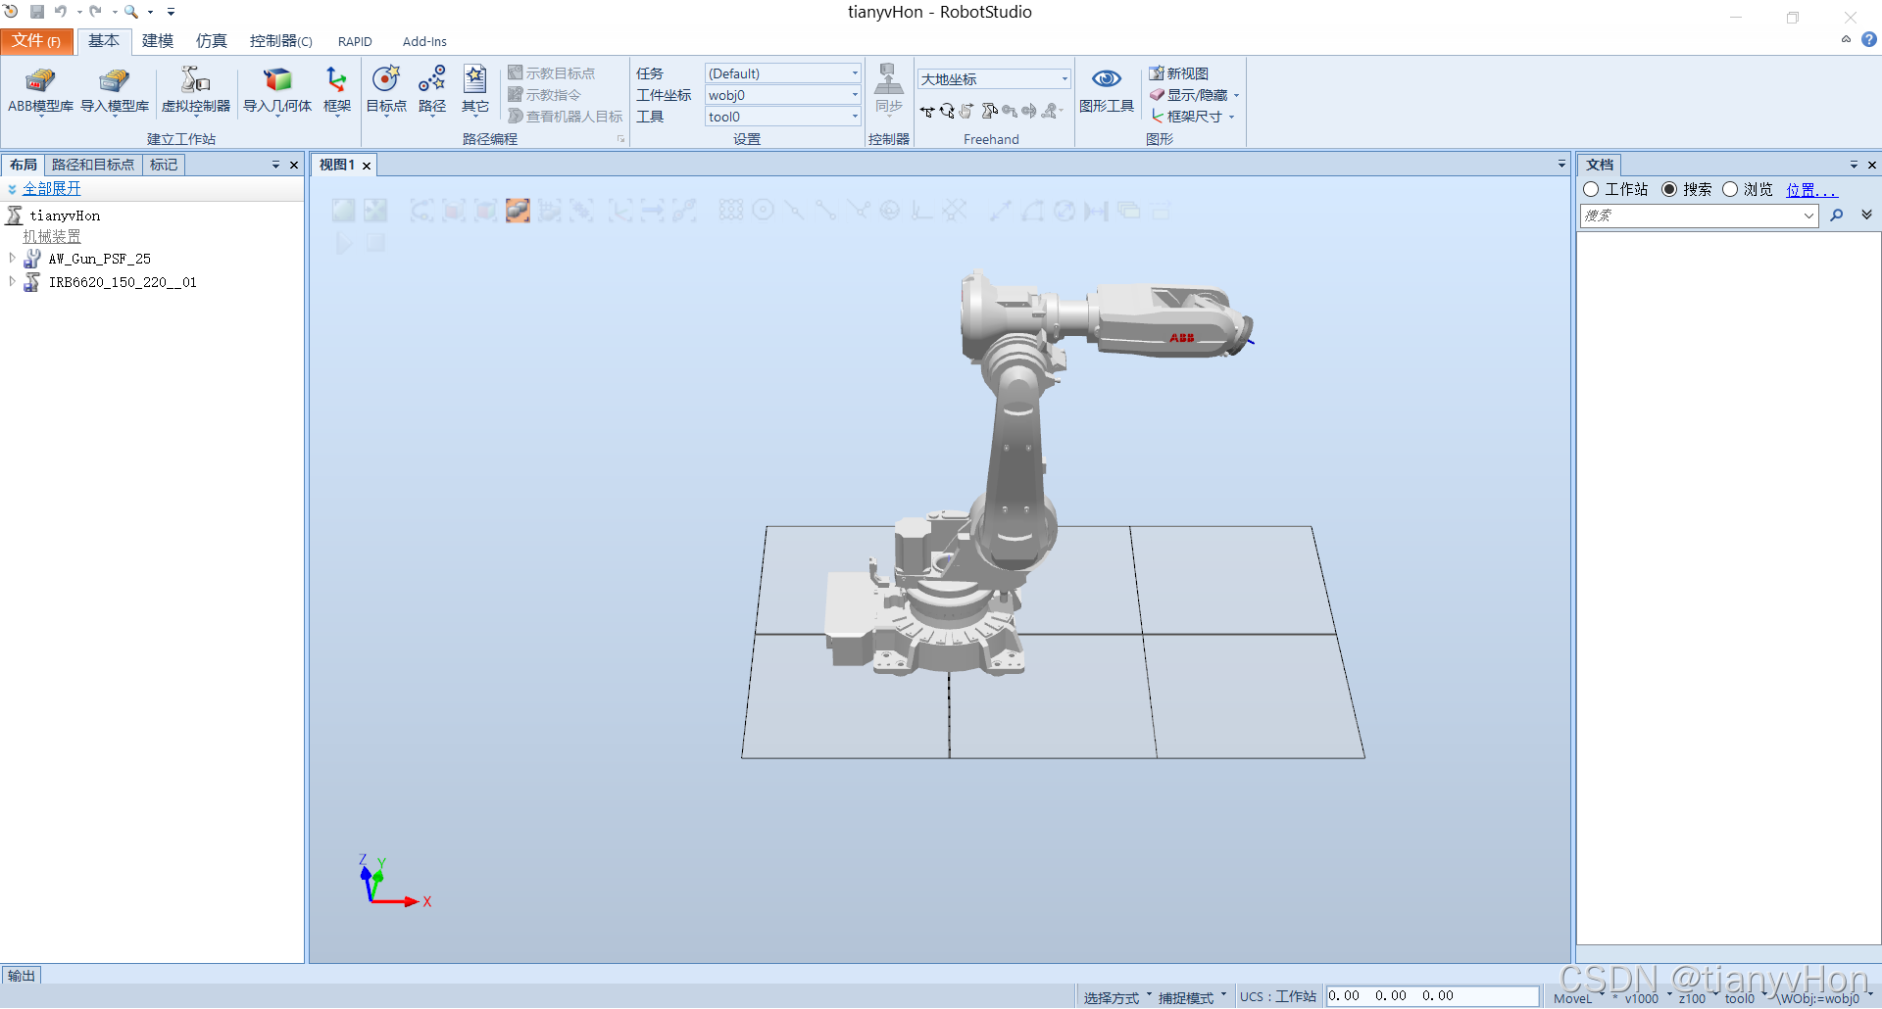Open the 选择方式 status bar button
This screenshot has height=1009, width=1882.
tap(1116, 997)
